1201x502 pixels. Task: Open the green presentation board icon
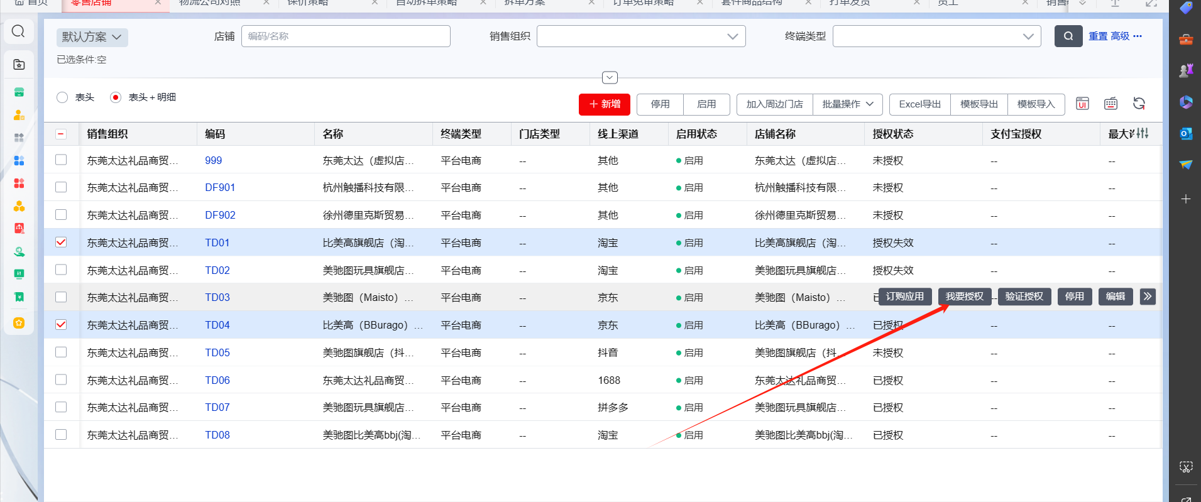(19, 274)
